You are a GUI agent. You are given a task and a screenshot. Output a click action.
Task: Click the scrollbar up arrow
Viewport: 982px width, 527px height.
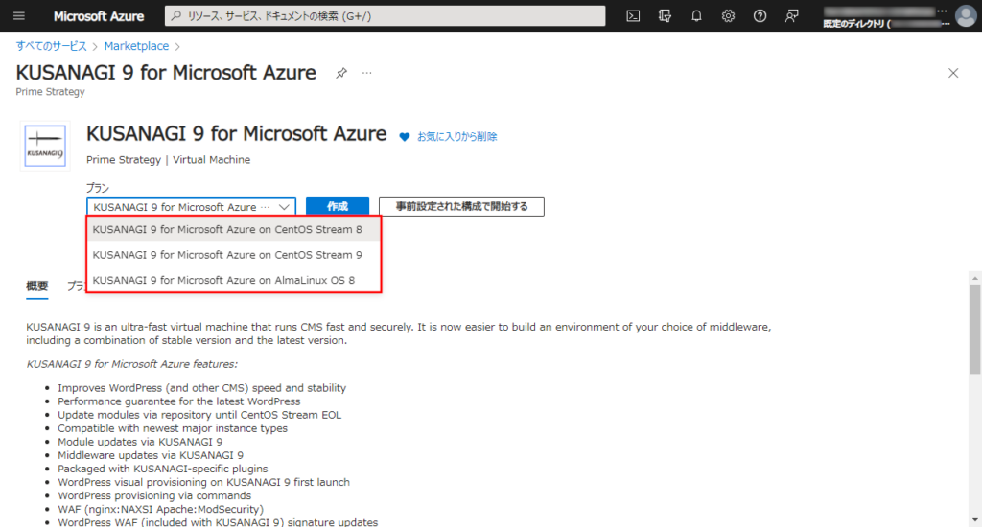point(974,278)
